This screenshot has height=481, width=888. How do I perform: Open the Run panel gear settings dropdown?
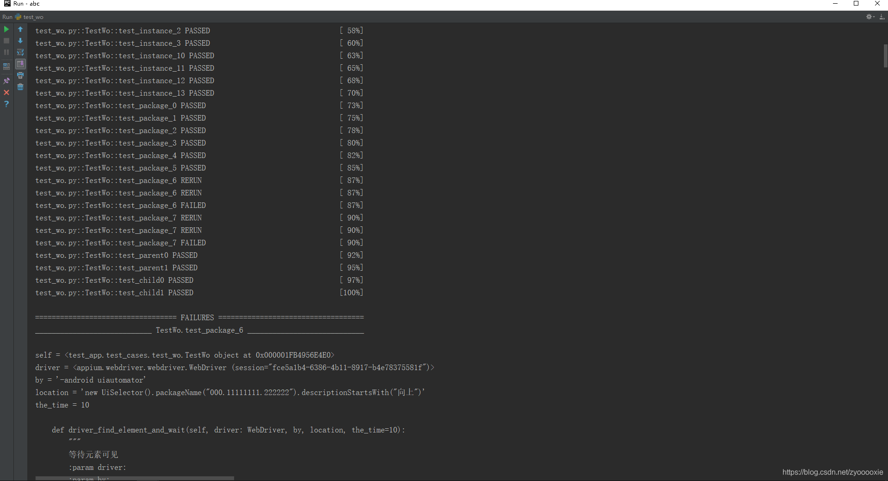870,17
